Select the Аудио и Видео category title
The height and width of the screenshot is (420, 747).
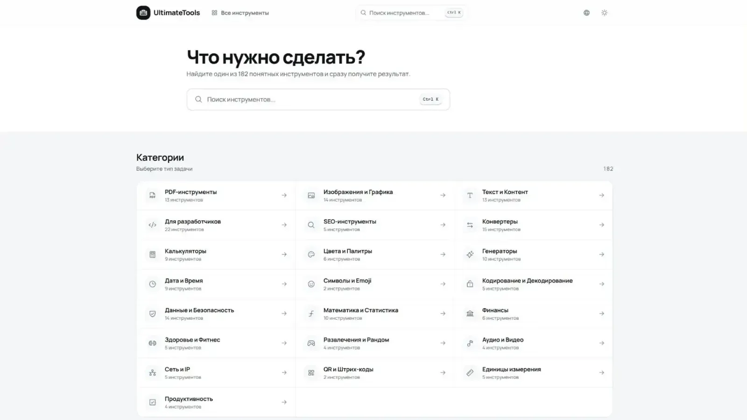pos(502,340)
